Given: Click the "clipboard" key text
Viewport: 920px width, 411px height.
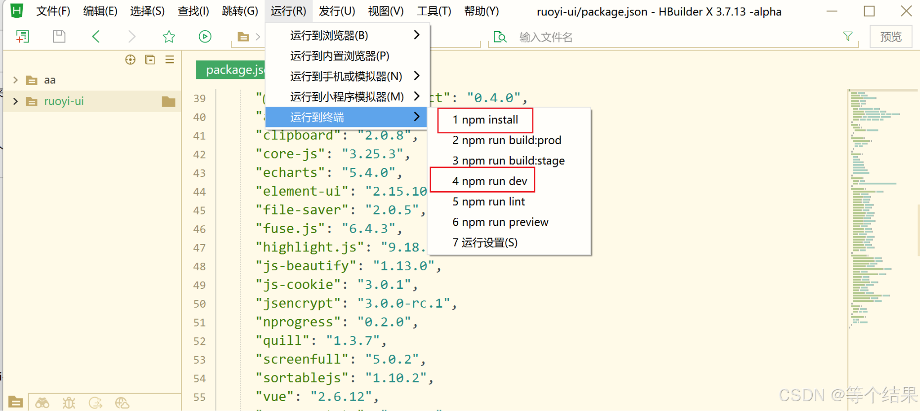Looking at the screenshot, I should pyautogui.click(x=299, y=135).
